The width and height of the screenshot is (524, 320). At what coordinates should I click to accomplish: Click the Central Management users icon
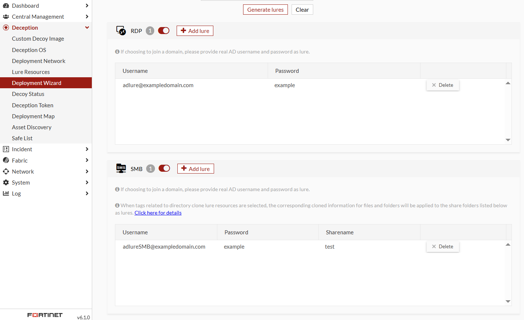tap(6, 16)
